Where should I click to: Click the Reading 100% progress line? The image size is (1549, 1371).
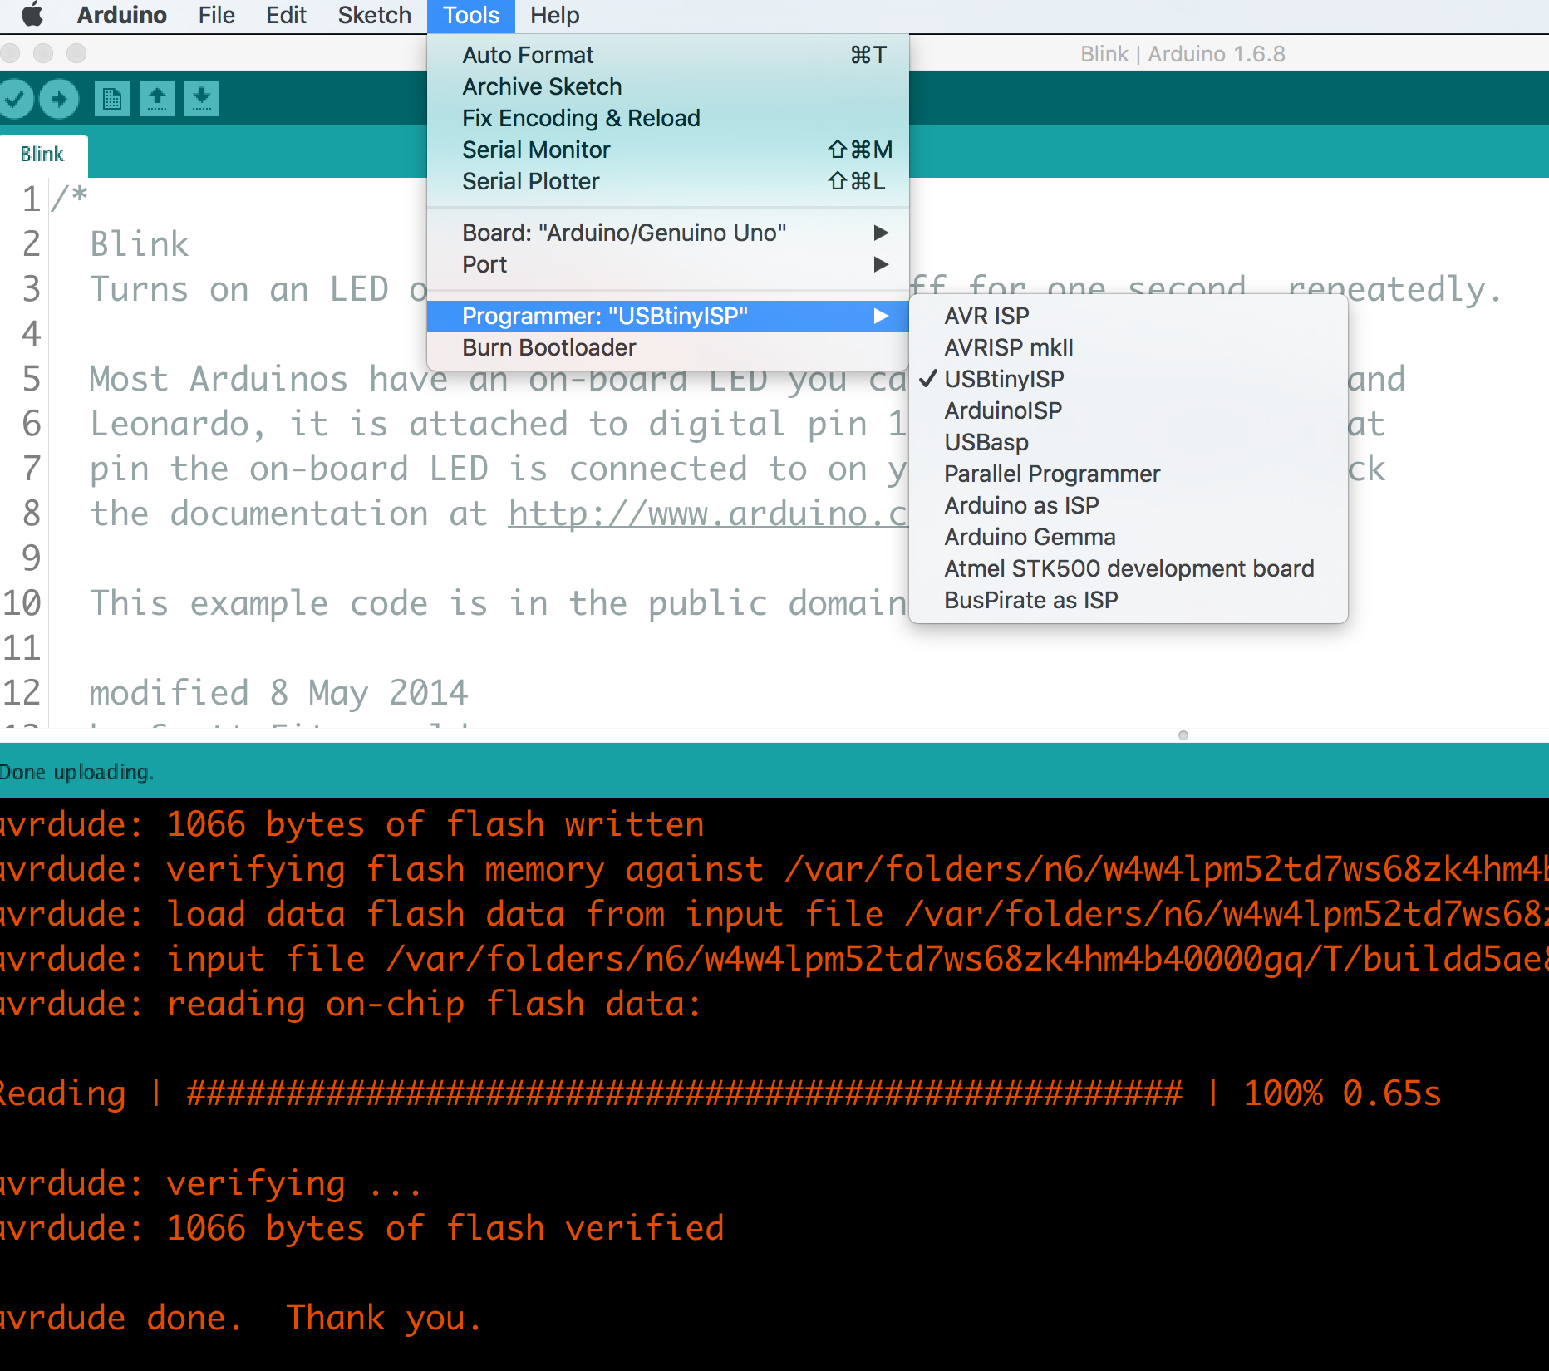tap(720, 1093)
